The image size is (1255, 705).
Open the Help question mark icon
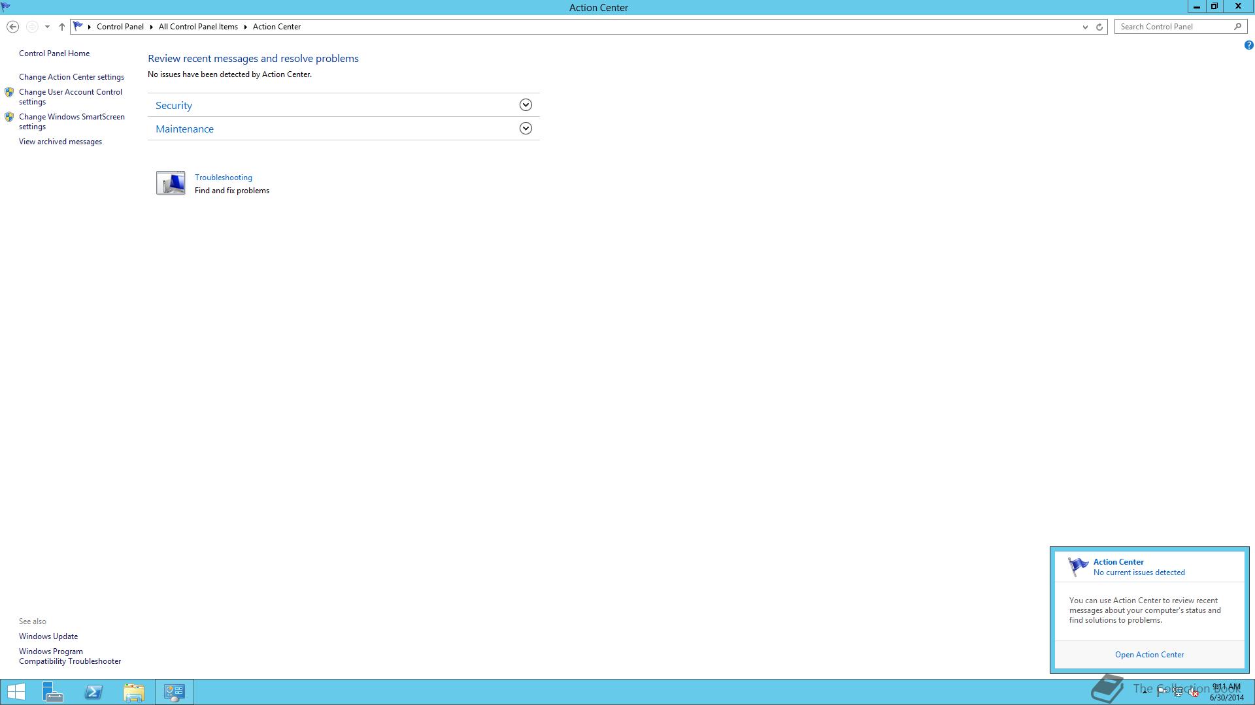pos(1248,45)
